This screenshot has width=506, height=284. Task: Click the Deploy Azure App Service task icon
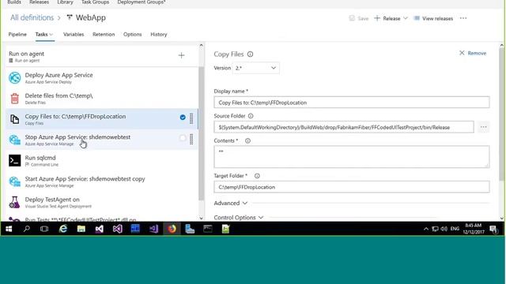(14, 78)
